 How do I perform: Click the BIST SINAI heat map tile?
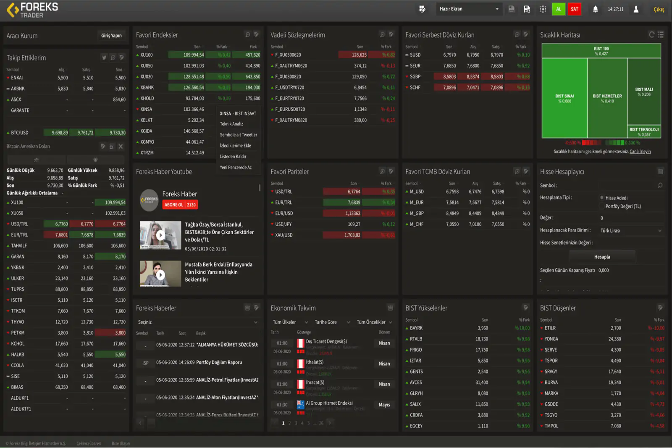(x=564, y=98)
